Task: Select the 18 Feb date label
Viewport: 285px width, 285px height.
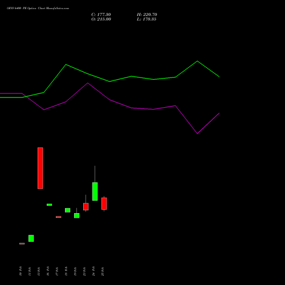Action: point(66,271)
